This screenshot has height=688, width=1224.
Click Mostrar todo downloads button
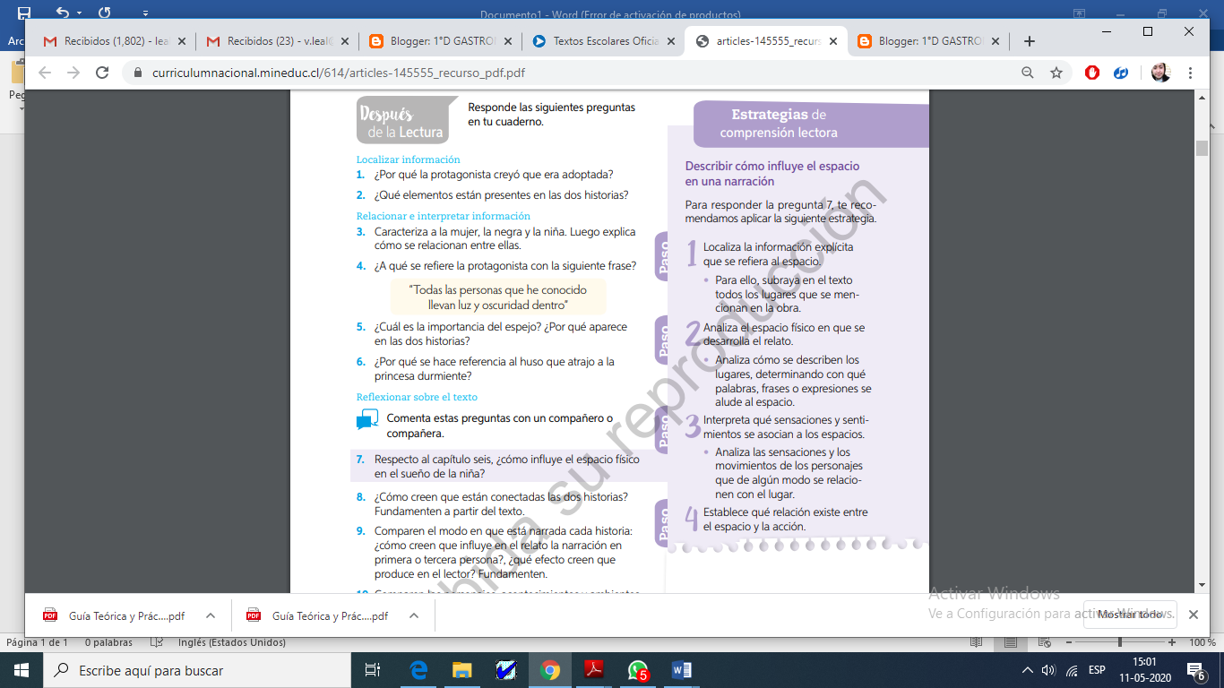point(1129,615)
